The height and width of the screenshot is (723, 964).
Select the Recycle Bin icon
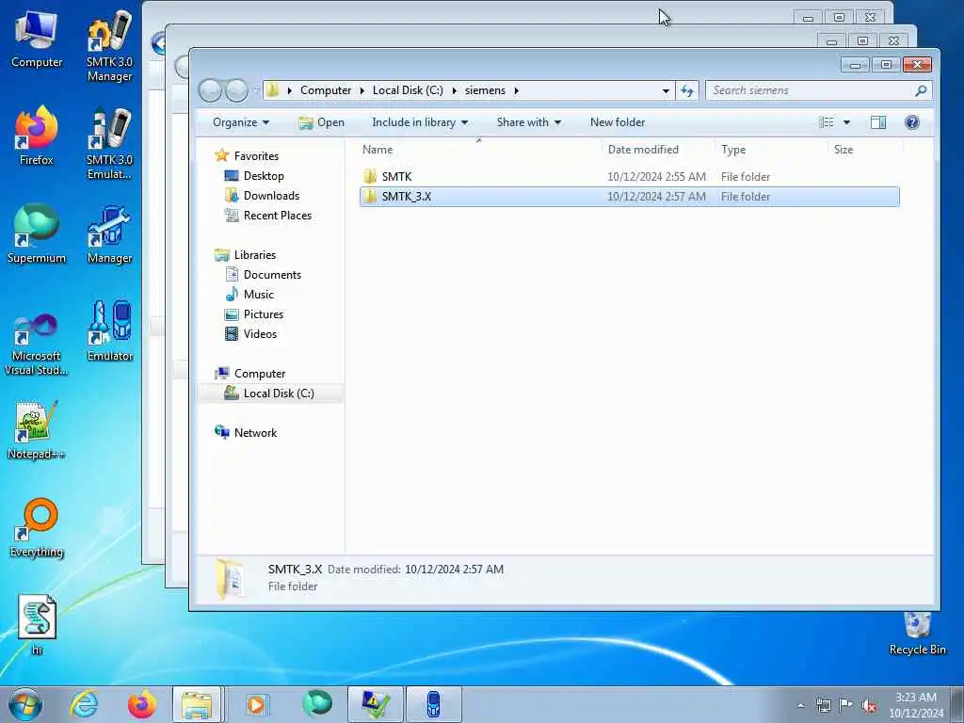pyautogui.click(x=917, y=634)
